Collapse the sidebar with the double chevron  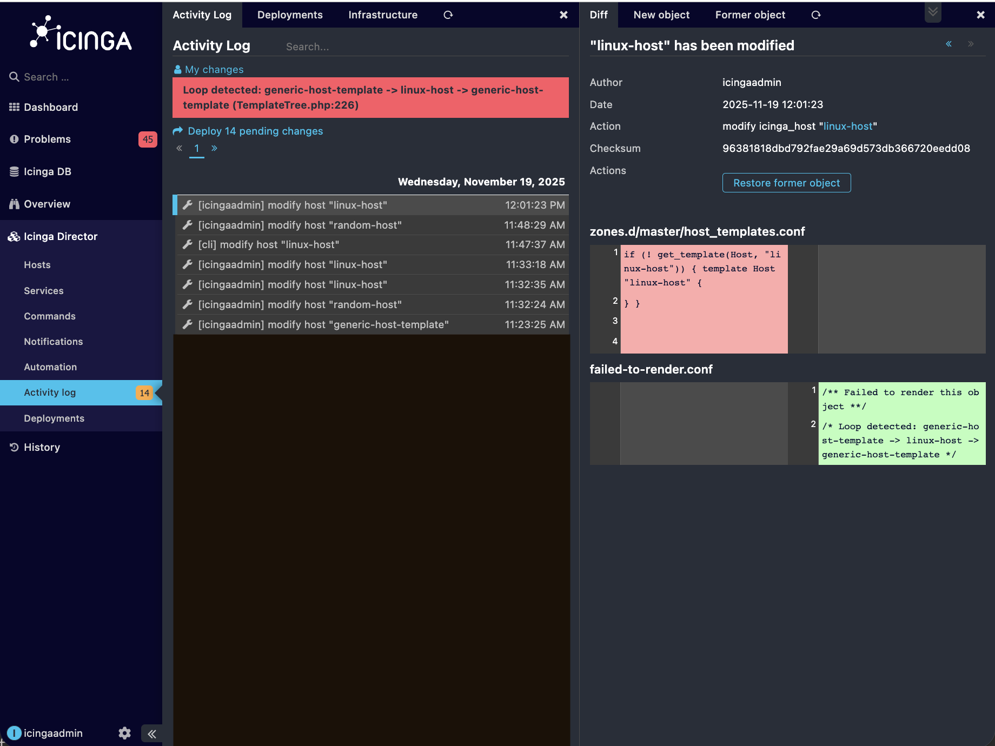152,734
